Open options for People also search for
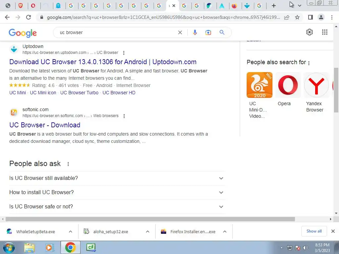This screenshot has height=254, width=339. click(309, 63)
